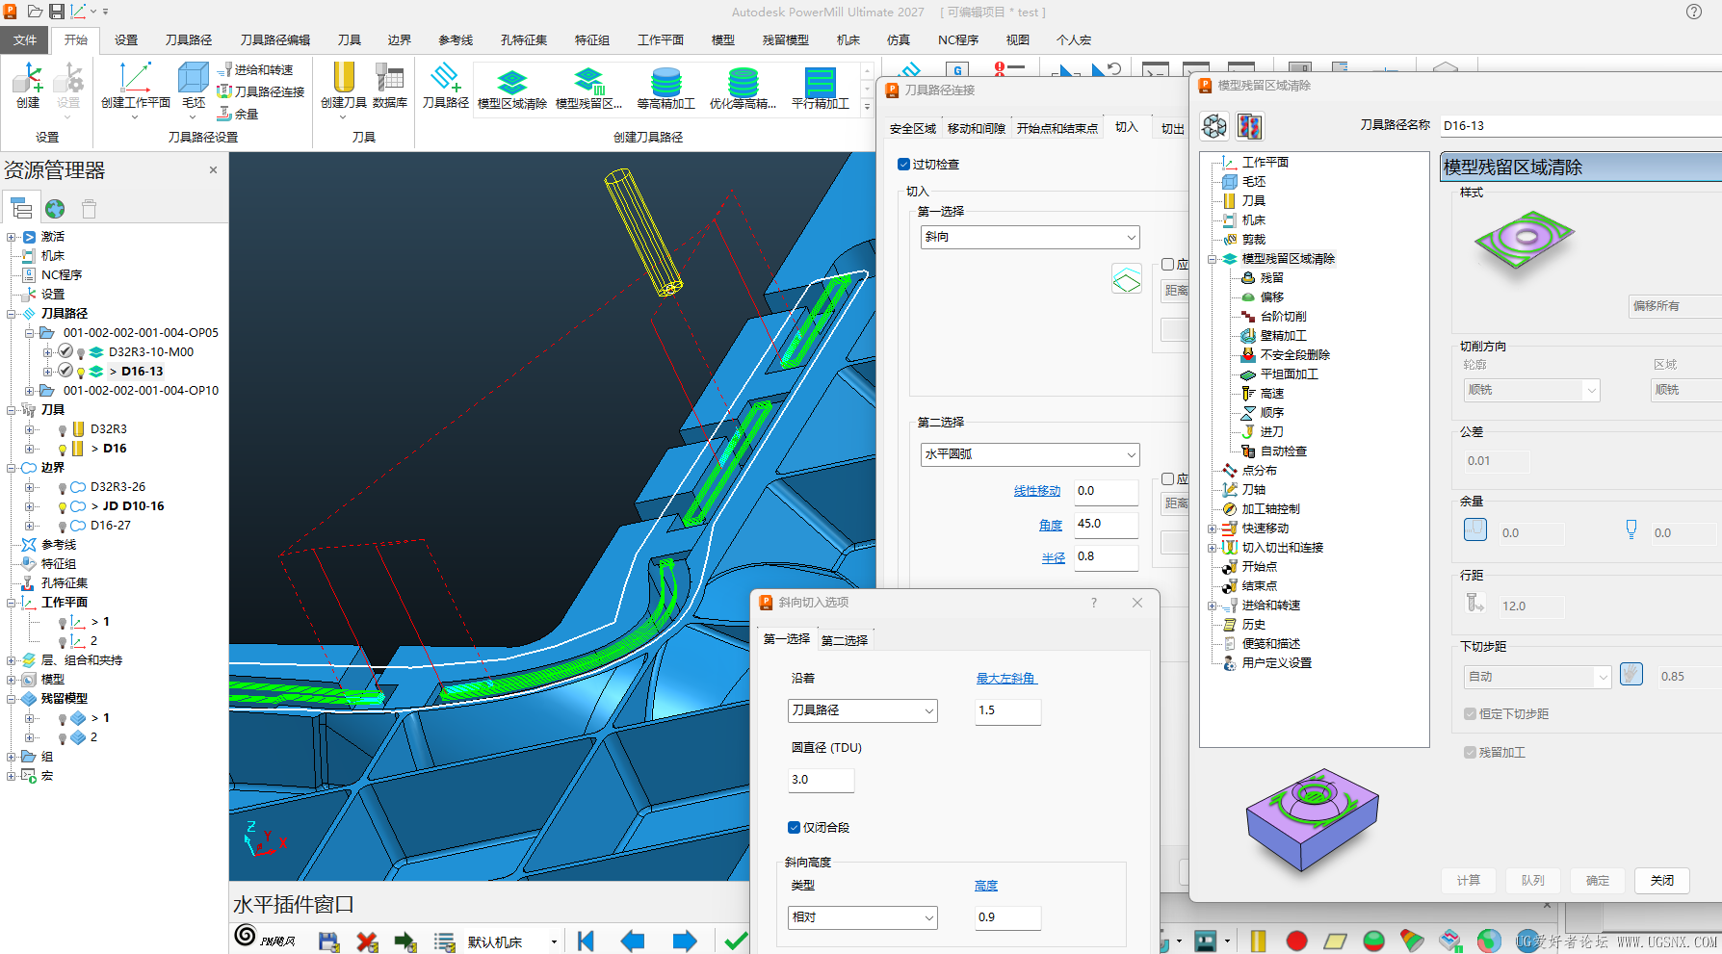Click the Calculate (计算) button
Image resolution: width=1722 pixels, height=954 pixels.
tap(1469, 881)
